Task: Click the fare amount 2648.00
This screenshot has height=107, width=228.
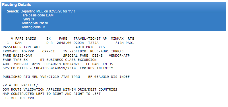Action: pyautogui.click(x=64, y=43)
